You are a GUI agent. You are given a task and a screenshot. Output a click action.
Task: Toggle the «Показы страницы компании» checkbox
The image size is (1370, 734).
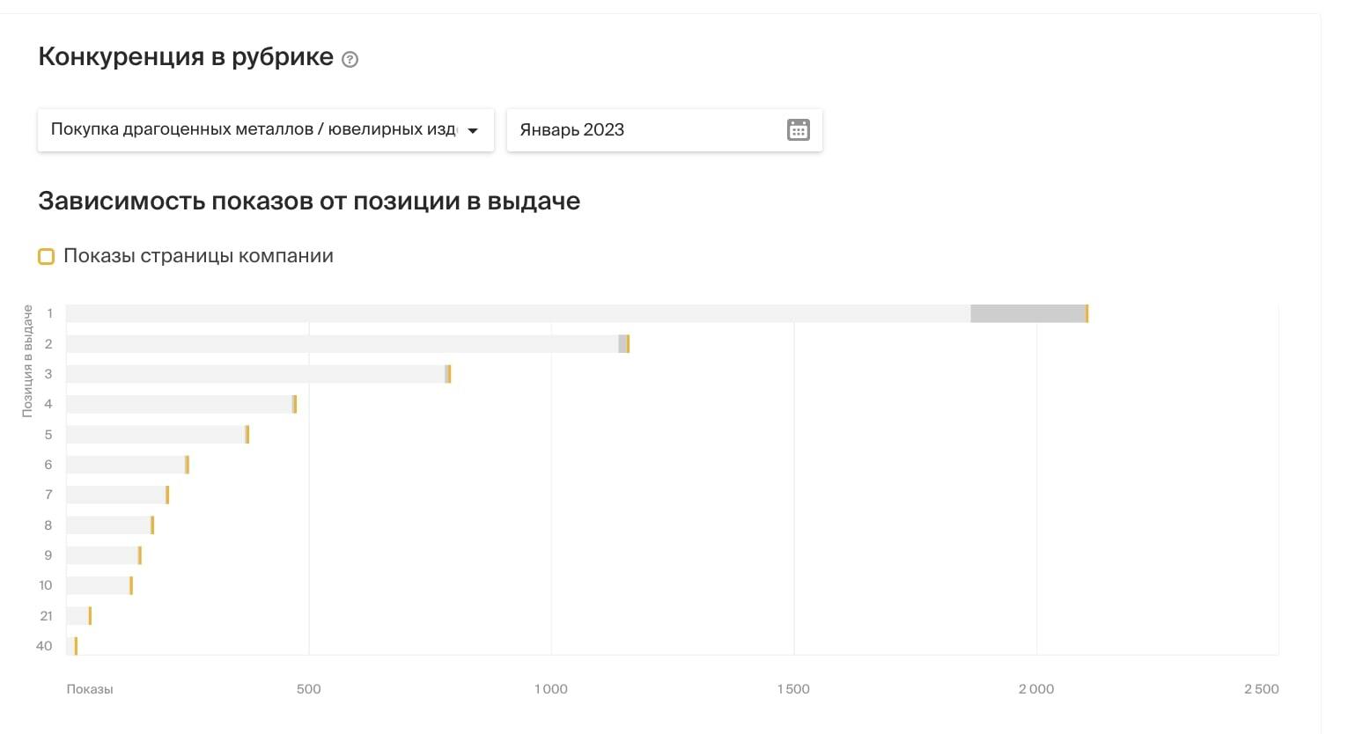[47, 257]
